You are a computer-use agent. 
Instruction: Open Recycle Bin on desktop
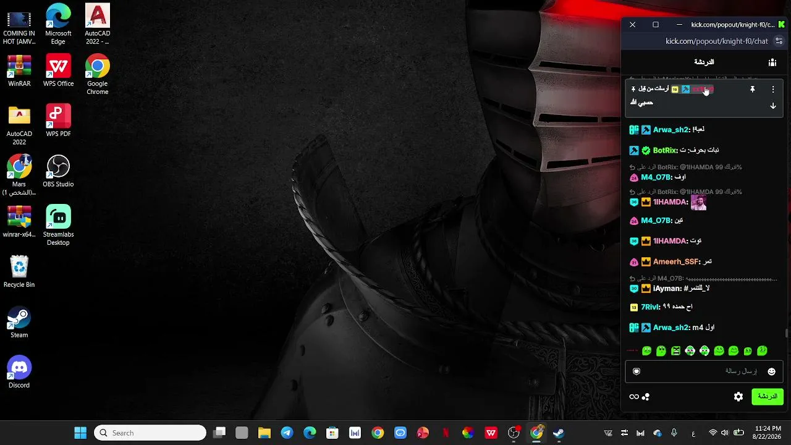pyautogui.click(x=19, y=272)
